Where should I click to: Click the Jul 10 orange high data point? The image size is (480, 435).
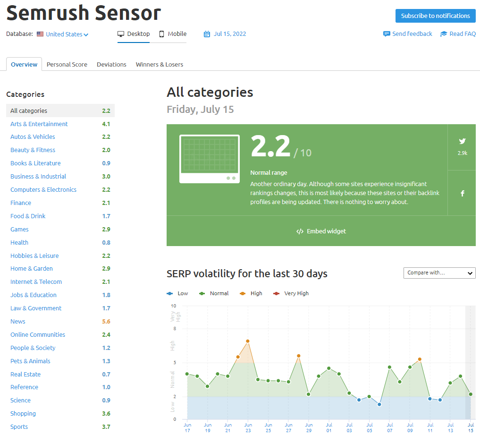coord(420,359)
